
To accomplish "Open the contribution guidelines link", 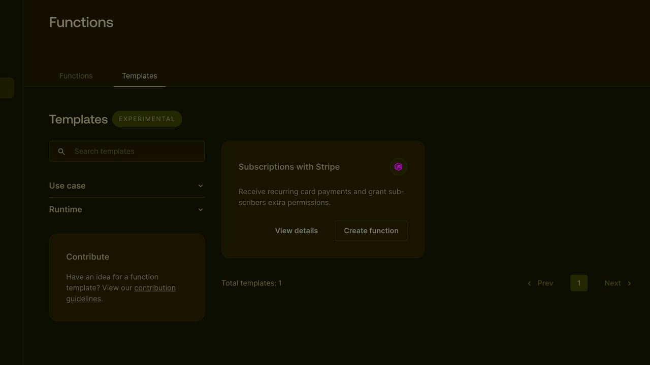I will click(x=155, y=287).
